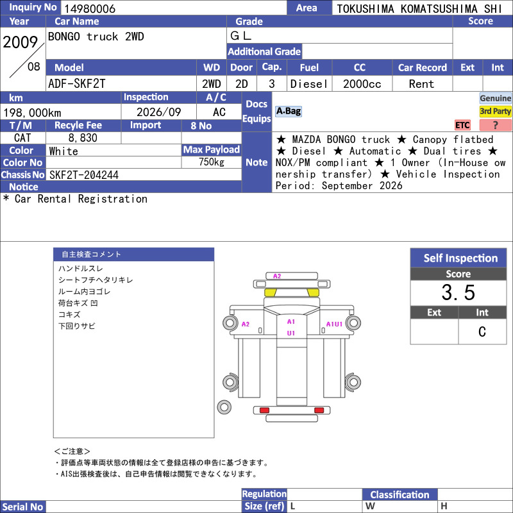Click the Genuine equipment badge
The image size is (513, 513).
(x=495, y=98)
